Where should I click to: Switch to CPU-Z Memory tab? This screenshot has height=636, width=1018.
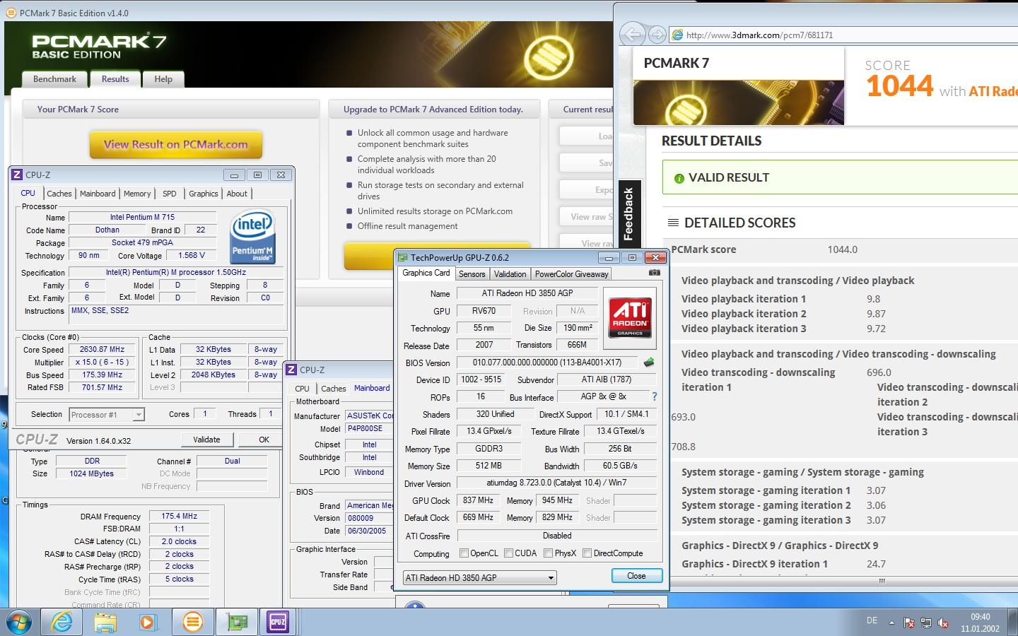[x=137, y=194]
